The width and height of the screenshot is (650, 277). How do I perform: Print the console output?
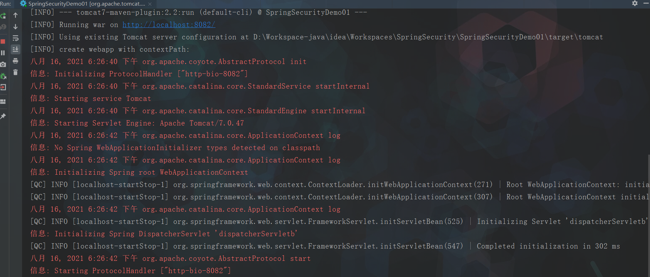tap(15, 61)
